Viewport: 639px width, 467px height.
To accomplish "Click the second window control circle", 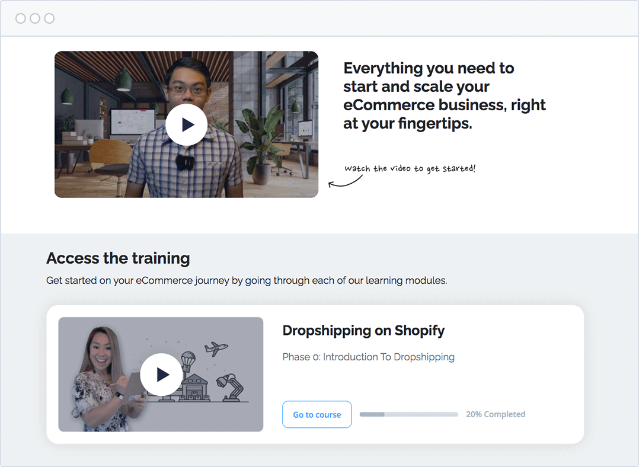I will tap(35, 18).
